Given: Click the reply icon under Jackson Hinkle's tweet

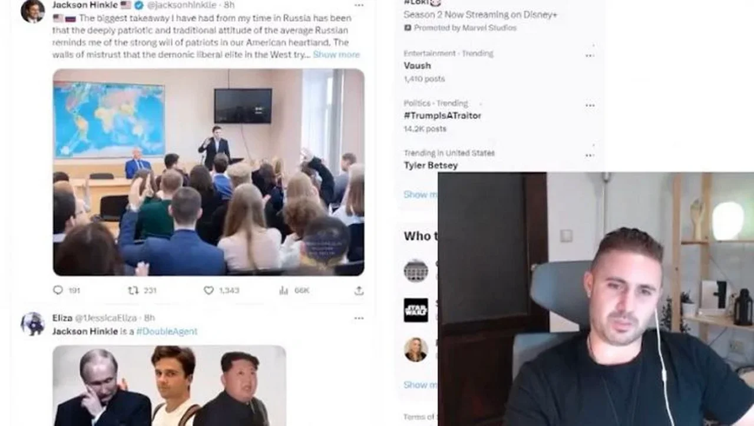Looking at the screenshot, I should click(58, 290).
